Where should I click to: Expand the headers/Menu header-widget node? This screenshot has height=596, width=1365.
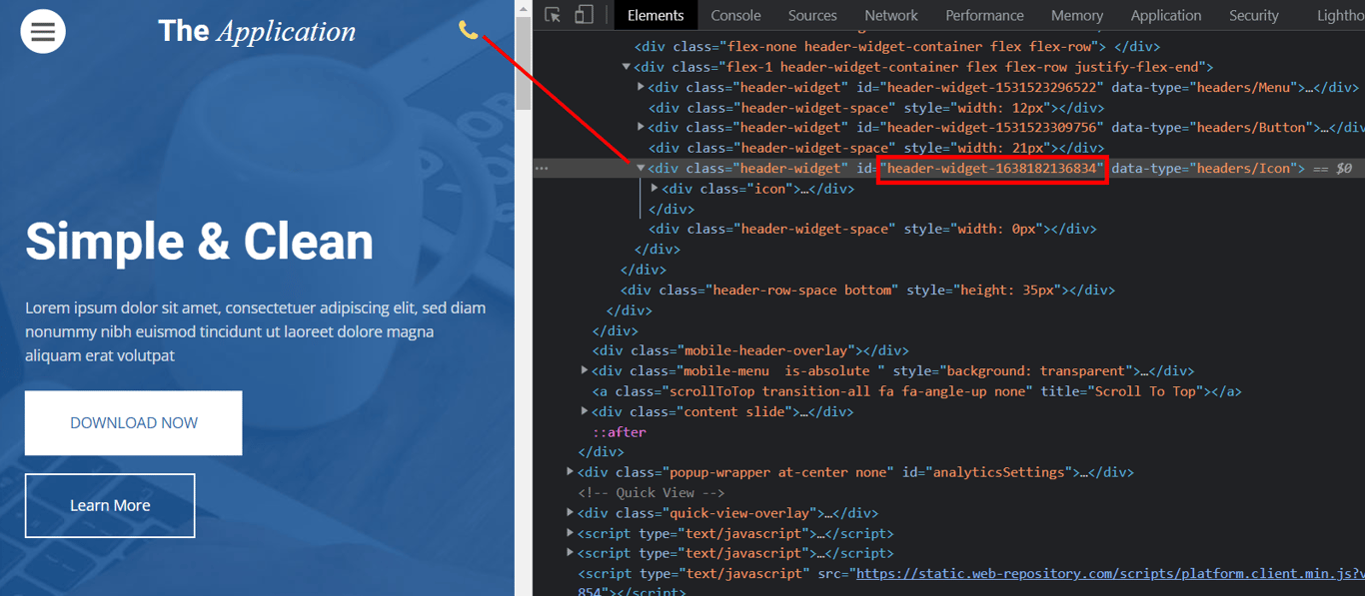click(x=642, y=87)
